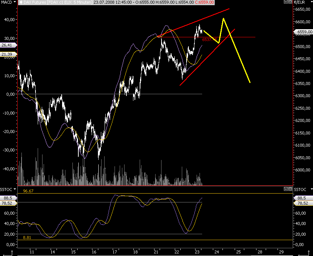313x256 pixels.
Task: Close the SSTOC indicator pane
Action: 290,189
